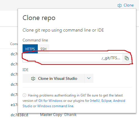Open the Git for Windows link

click(x=50, y=101)
